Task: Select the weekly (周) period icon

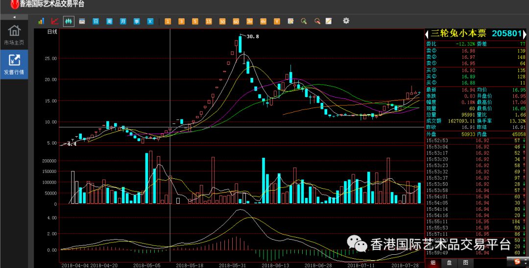Action: (109, 21)
